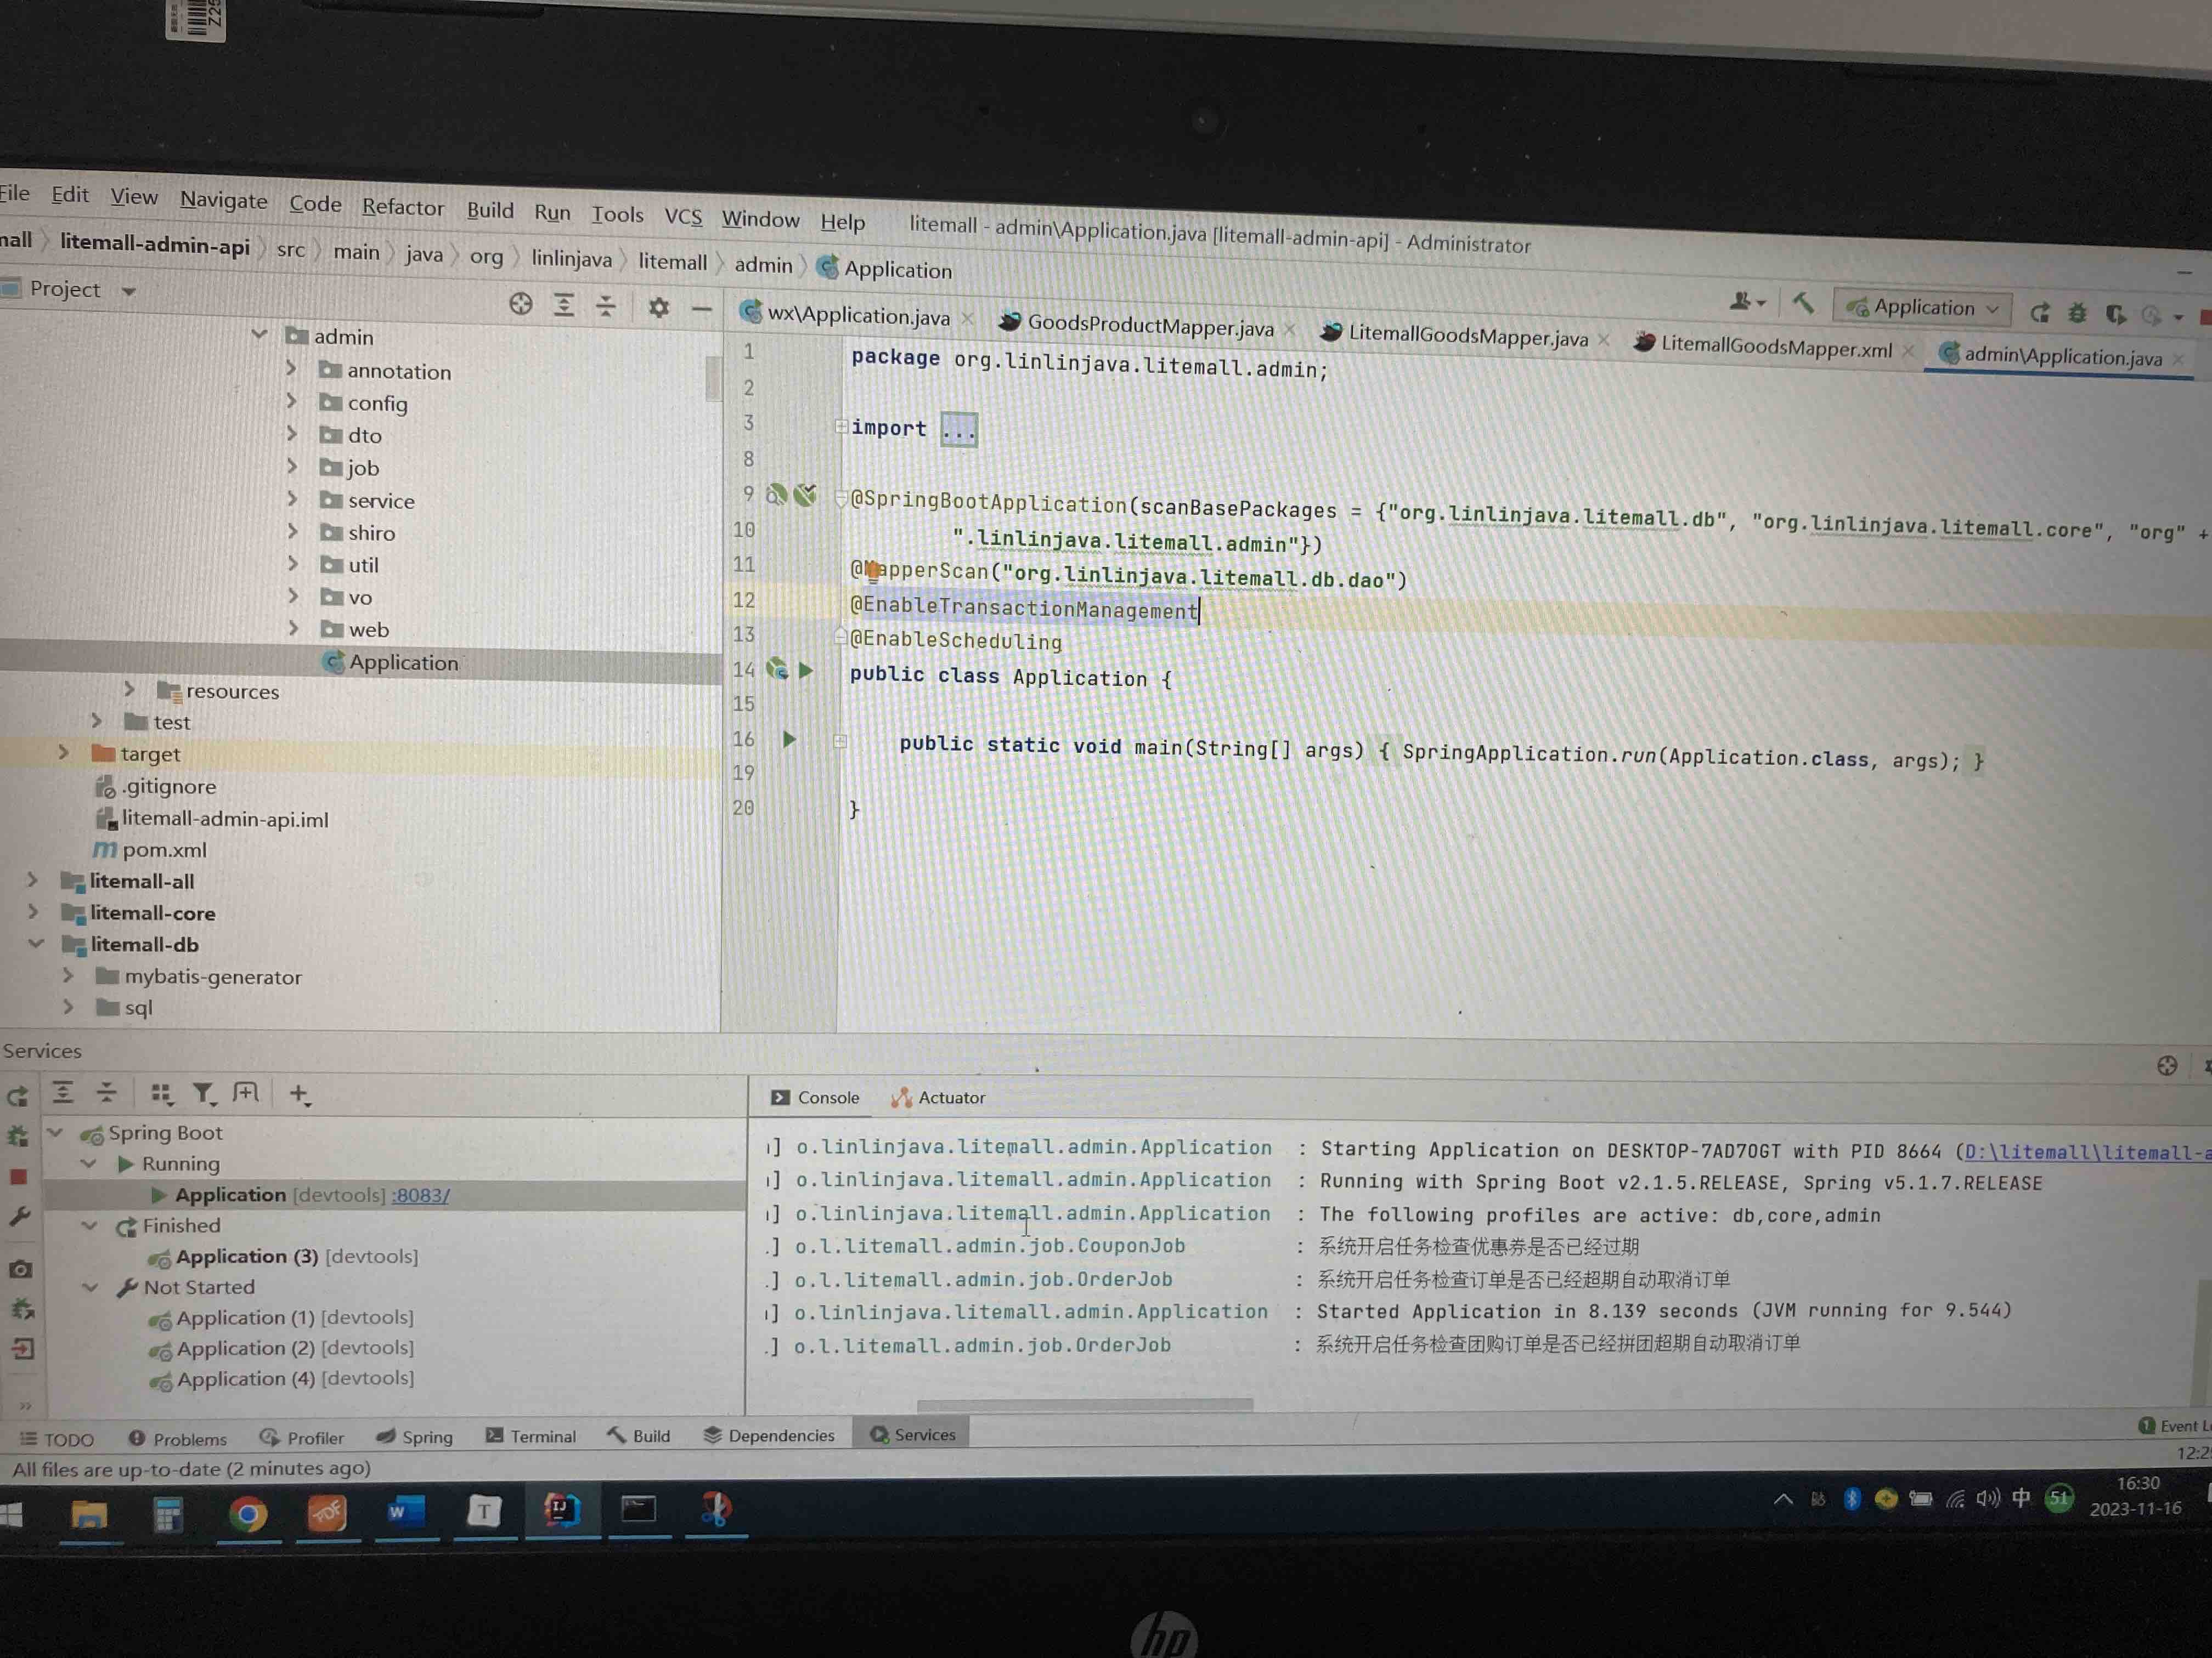Open the Build menu

tap(490, 210)
